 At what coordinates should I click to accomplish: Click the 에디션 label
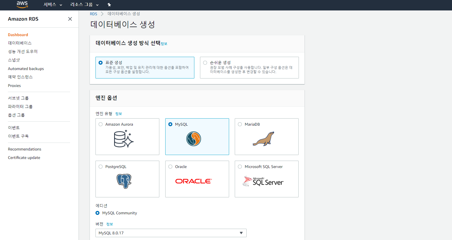101,206
